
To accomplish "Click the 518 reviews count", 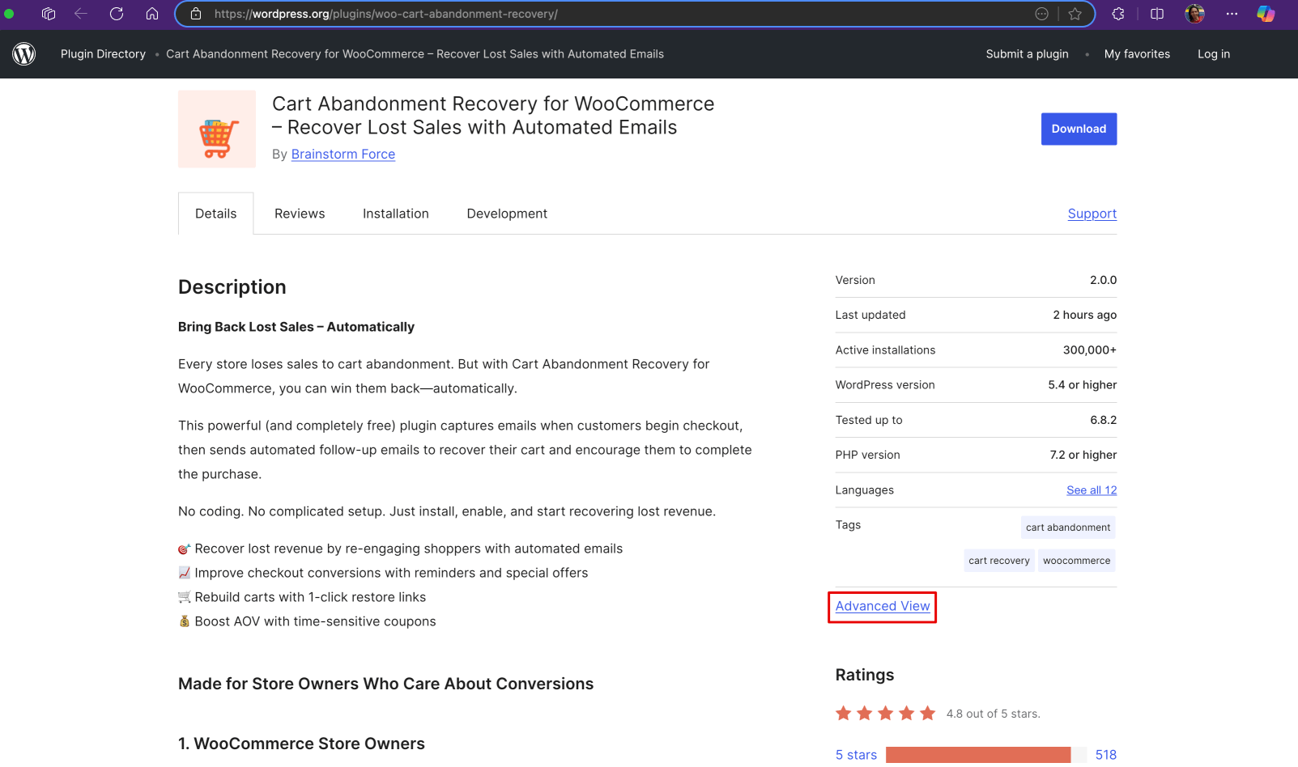I will pyautogui.click(x=1106, y=755).
